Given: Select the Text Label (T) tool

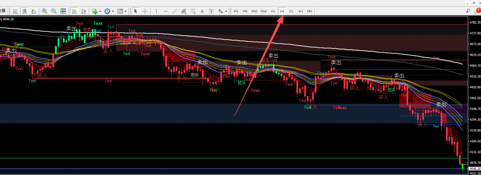Looking at the screenshot, I should [x=211, y=11].
